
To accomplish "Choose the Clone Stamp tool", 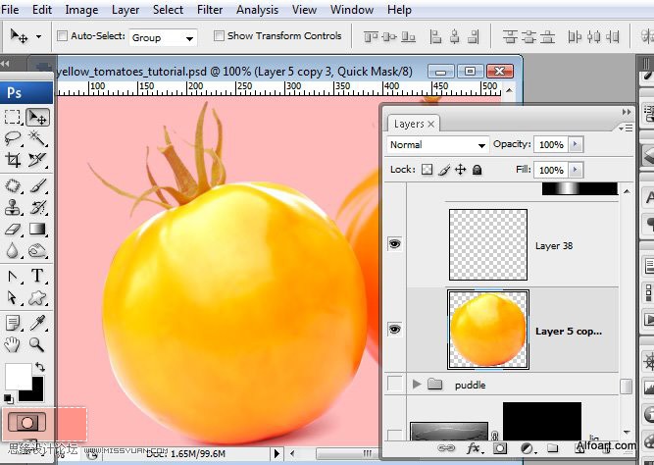I will [13, 207].
